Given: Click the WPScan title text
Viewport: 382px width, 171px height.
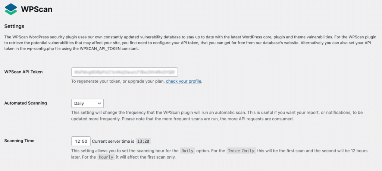Looking at the screenshot, I should tap(37, 9).
